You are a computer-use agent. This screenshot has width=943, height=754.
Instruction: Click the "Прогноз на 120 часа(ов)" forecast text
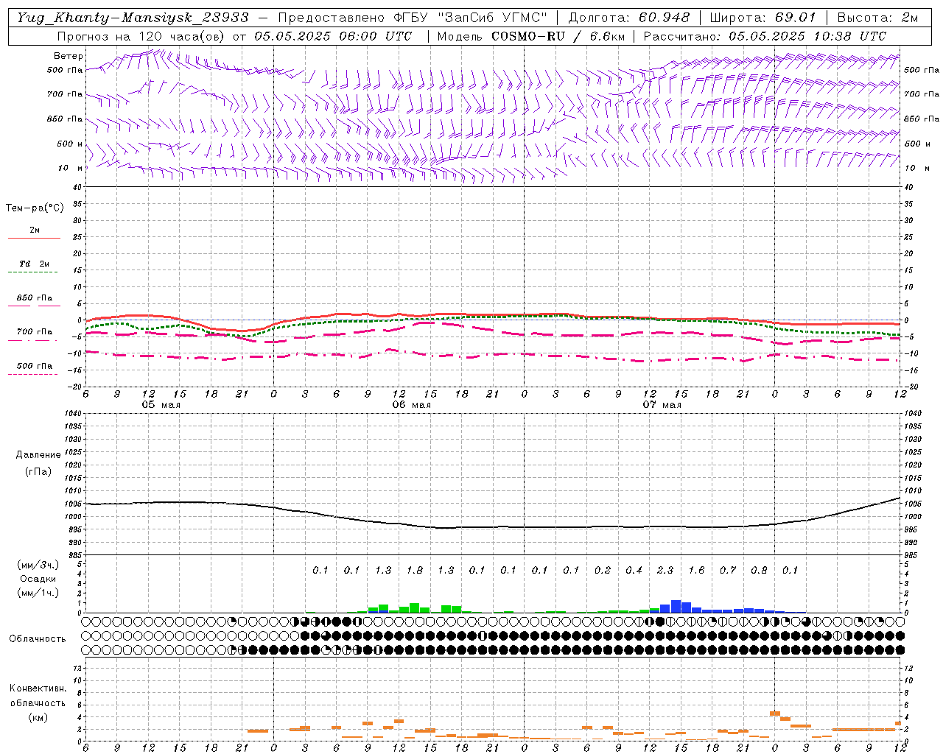pos(141,36)
